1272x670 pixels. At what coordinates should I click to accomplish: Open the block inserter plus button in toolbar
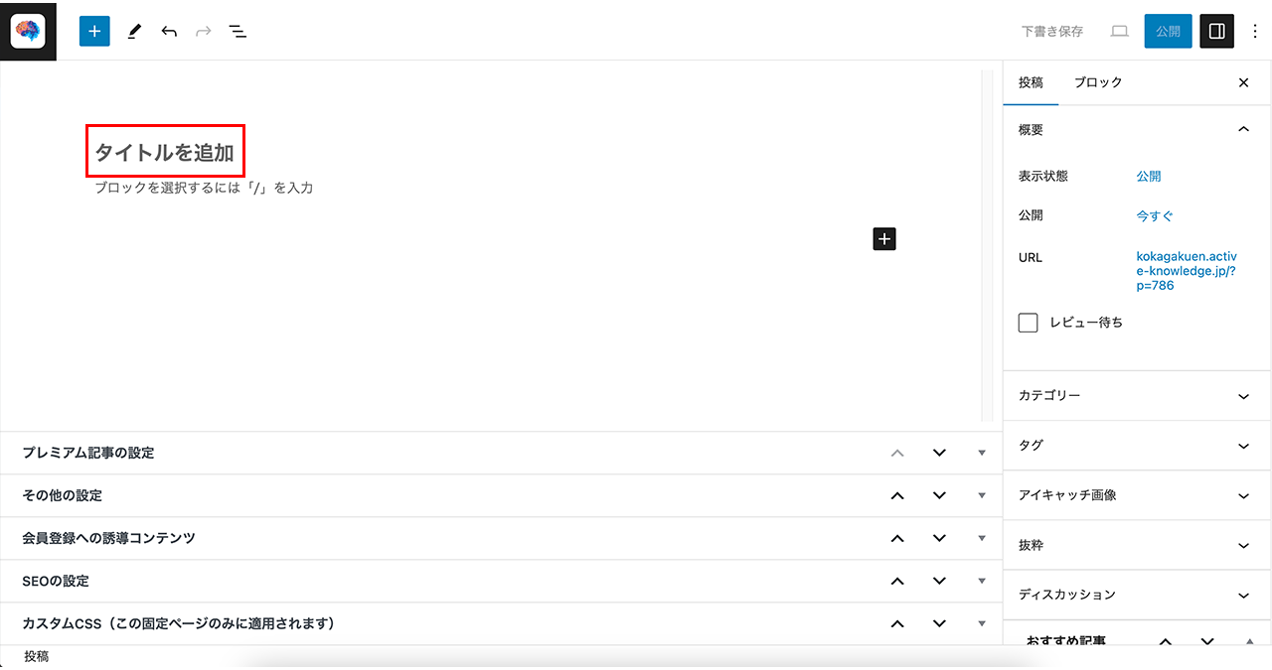point(94,31)
